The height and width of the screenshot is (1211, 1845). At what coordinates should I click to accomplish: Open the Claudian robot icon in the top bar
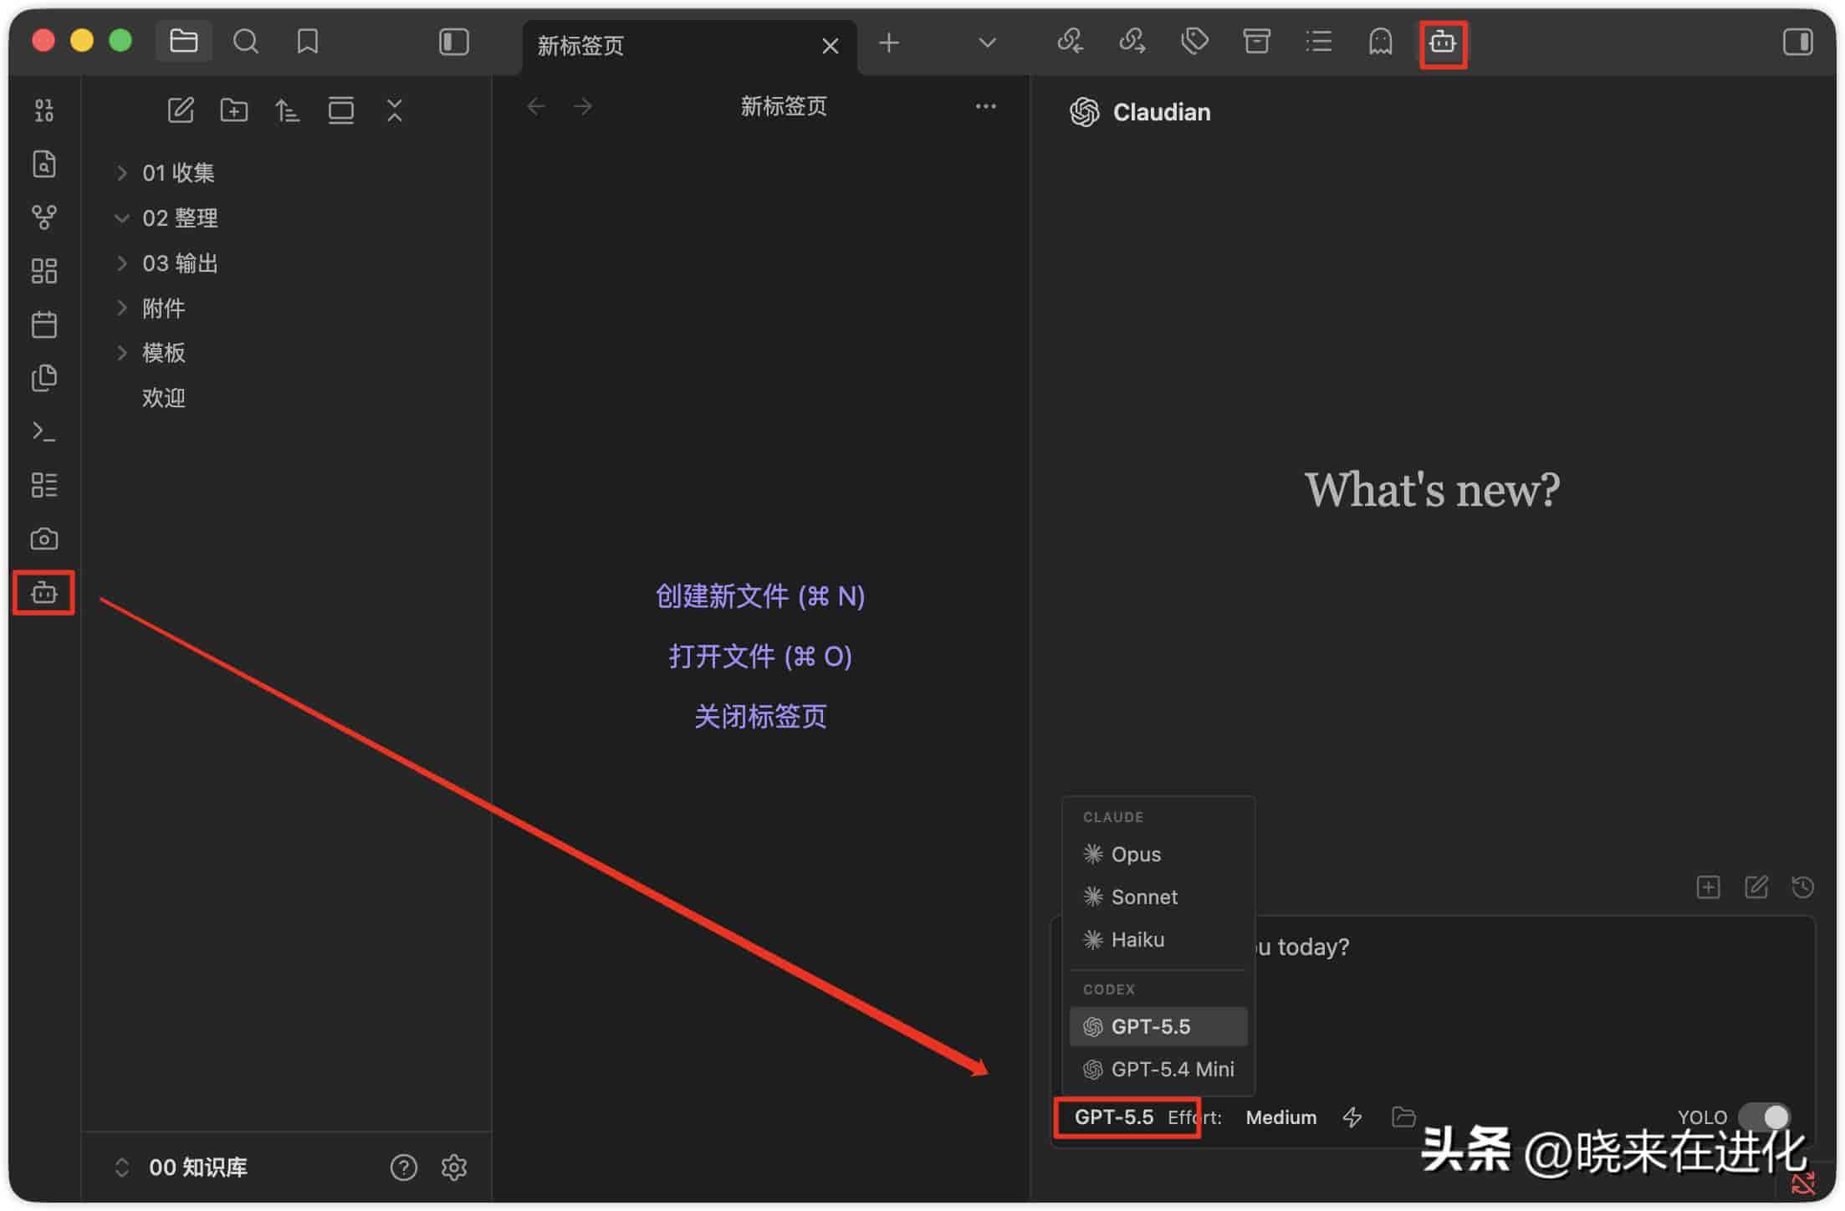pyautogui.click(x=1443, y=42)
